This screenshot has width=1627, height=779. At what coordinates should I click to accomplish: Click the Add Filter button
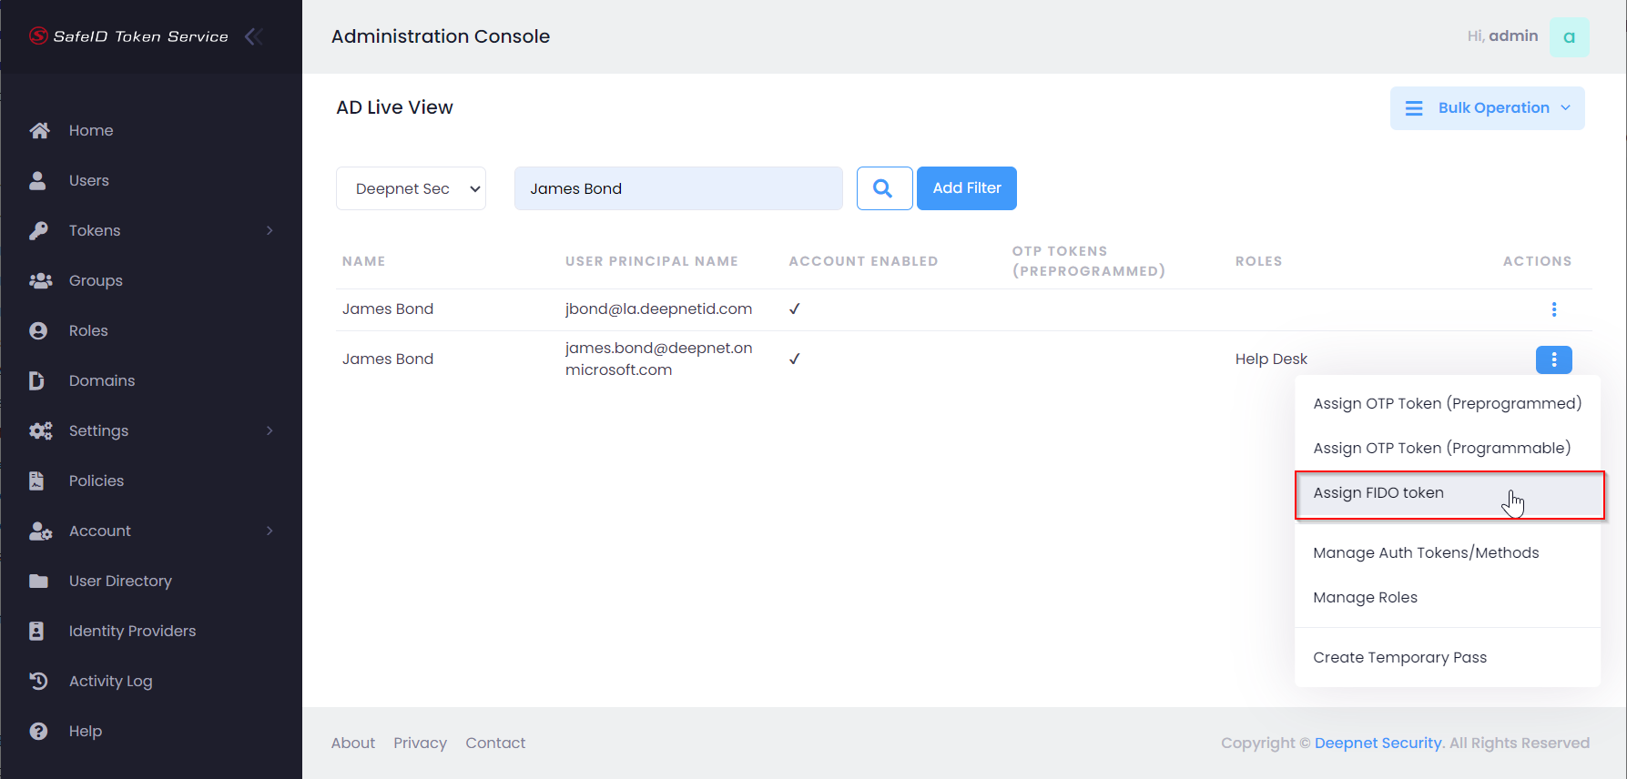966,188
